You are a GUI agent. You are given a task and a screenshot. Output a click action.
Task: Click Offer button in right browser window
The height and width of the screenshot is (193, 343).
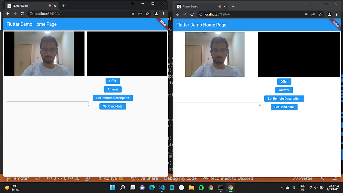(x=284, y=82)
